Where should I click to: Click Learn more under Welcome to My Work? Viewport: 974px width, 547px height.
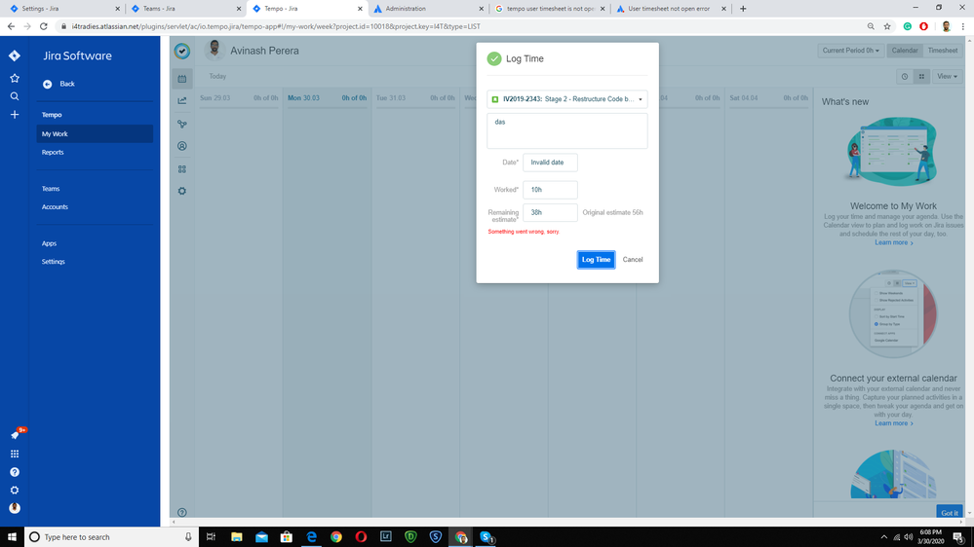(x=893, y=242)
